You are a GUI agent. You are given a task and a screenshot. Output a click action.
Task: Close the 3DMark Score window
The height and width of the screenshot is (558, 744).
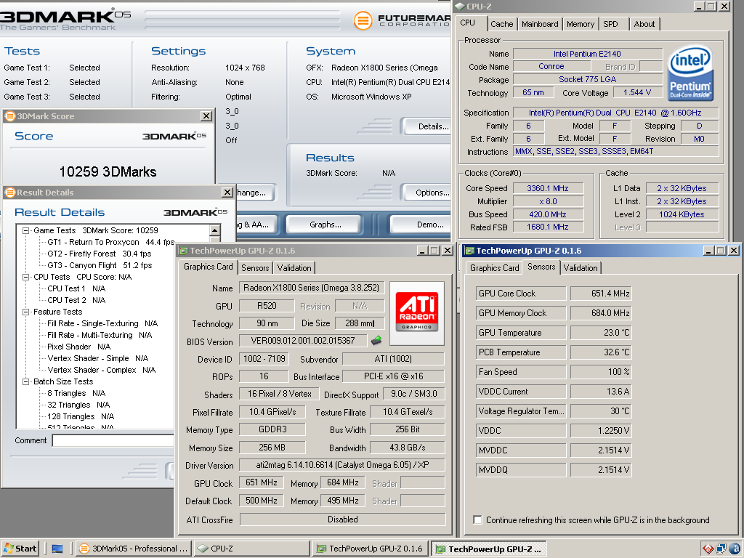(206, 116)
